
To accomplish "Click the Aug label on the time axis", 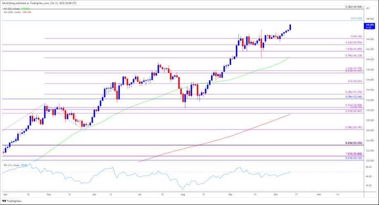I will [x=183, y=193].
